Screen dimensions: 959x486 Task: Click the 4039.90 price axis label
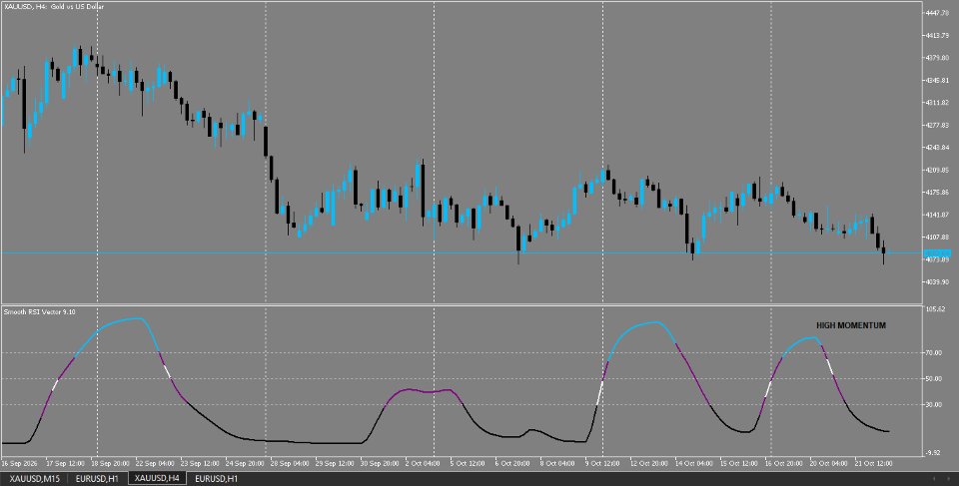(938, 281)
